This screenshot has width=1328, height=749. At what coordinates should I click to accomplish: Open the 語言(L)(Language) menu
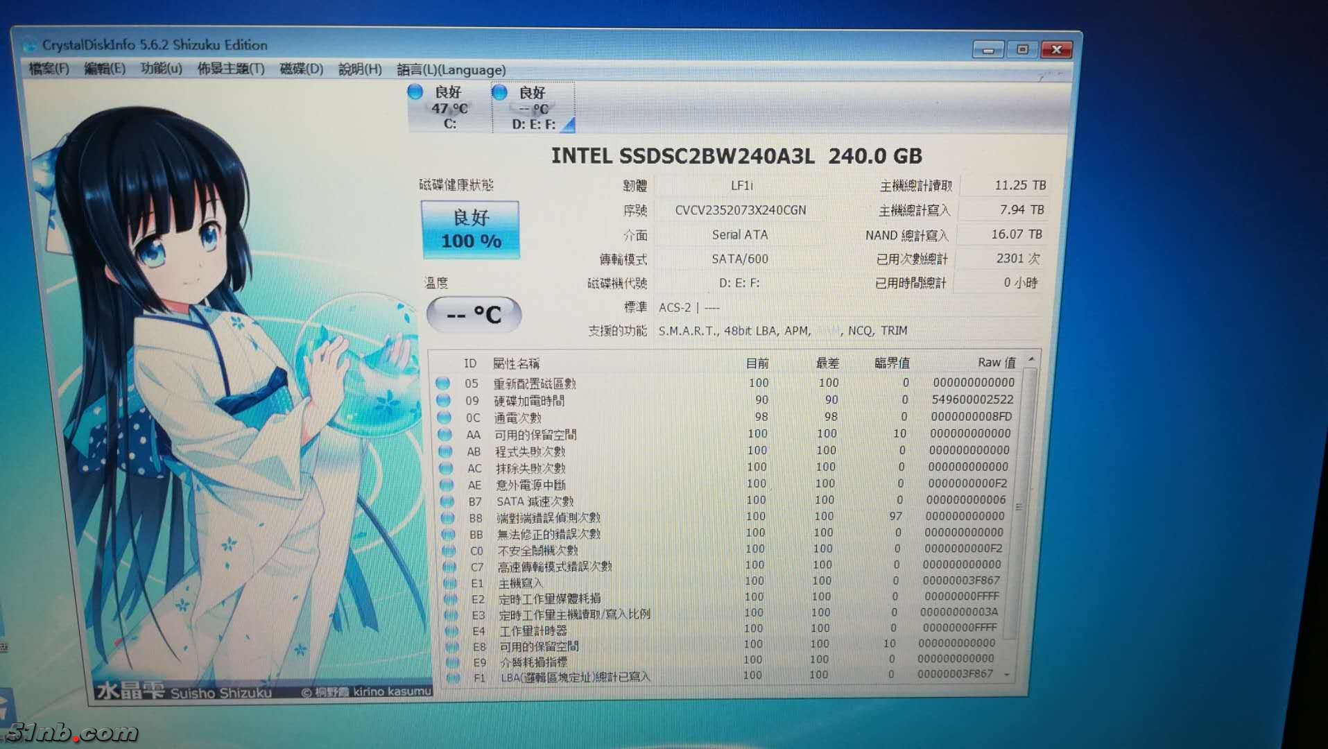click(451, 70)
